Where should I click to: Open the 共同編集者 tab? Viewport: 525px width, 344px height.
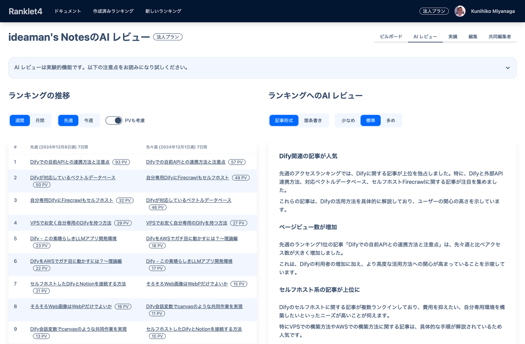tap(500, 36)
